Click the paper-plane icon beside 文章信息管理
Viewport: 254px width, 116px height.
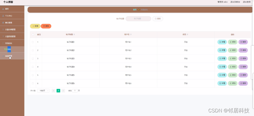point(3,36)
